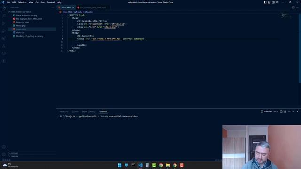Open the View menu
This screenshot has height=169, width=301.
31,2
